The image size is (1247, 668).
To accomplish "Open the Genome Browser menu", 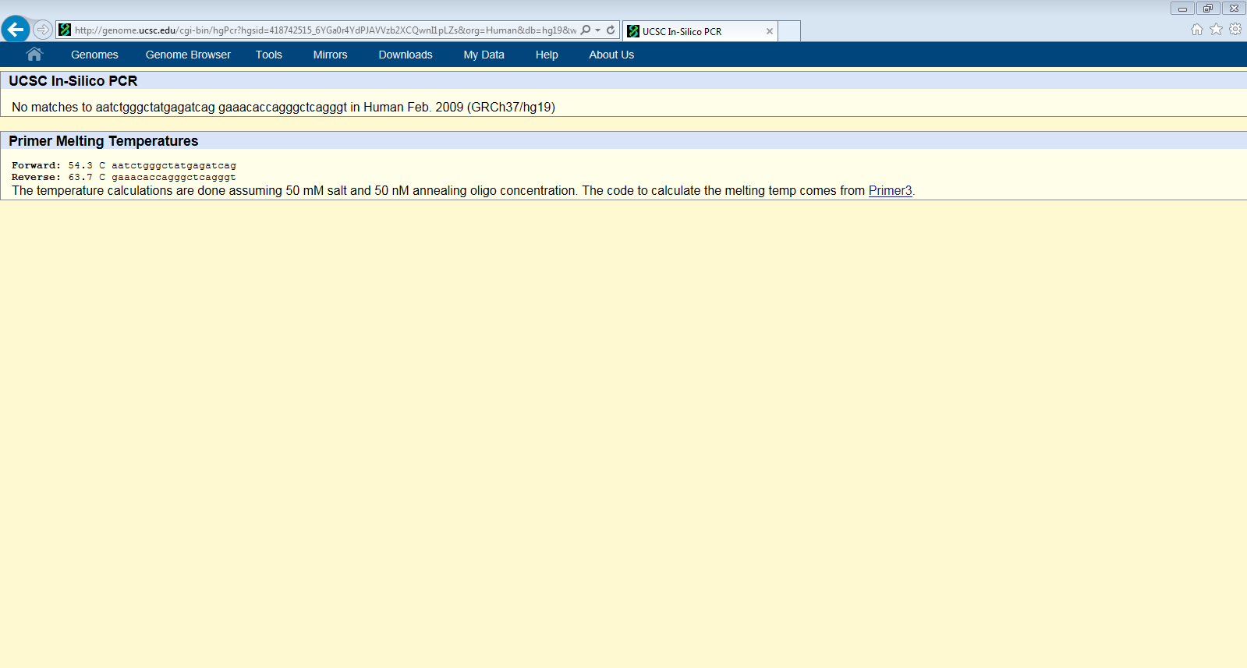I will pos(188,55).
